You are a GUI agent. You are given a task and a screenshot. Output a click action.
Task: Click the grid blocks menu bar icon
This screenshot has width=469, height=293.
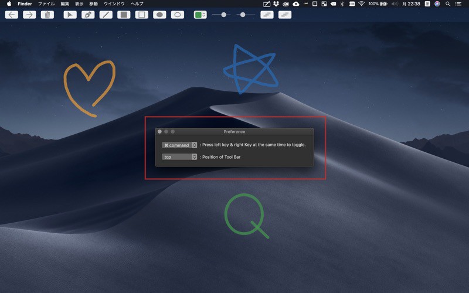coord(324,4)
